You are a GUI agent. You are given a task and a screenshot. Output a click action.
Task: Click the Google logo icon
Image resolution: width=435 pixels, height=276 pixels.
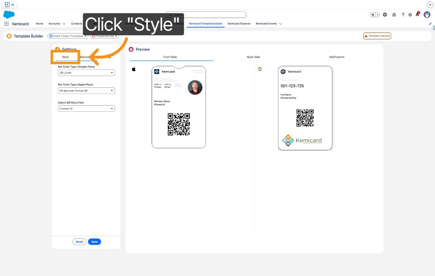(260, 69)
